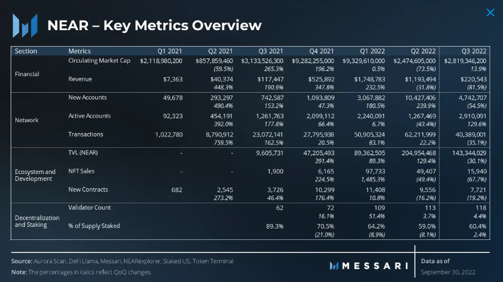Click the Data as of label
The image size is (503, 282).
click(x=435, y=261)
